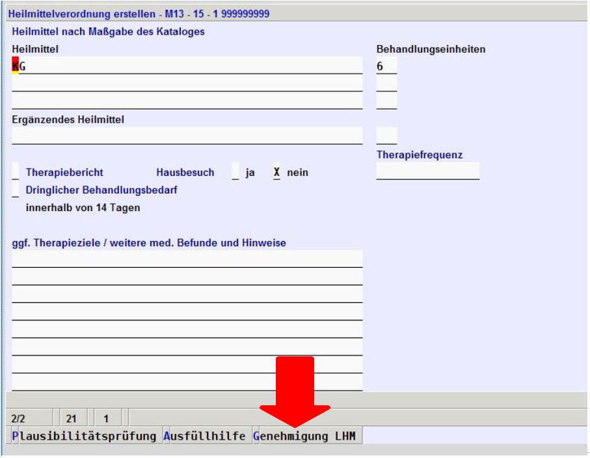590x458 pixels.
Task: Focus the Ergänzendes Heilmittel text field
Action: click(x=187, y=136)
